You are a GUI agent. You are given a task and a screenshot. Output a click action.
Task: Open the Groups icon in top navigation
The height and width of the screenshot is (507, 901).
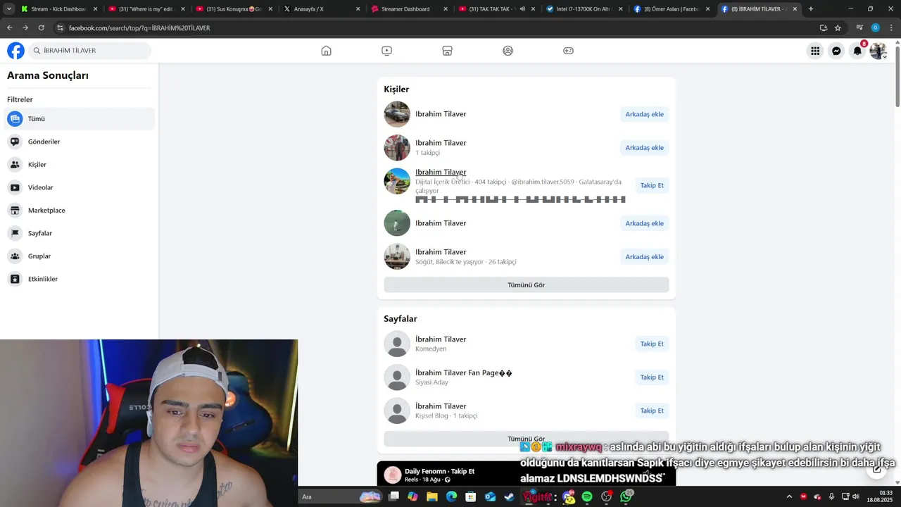click(x=508, y=51)
